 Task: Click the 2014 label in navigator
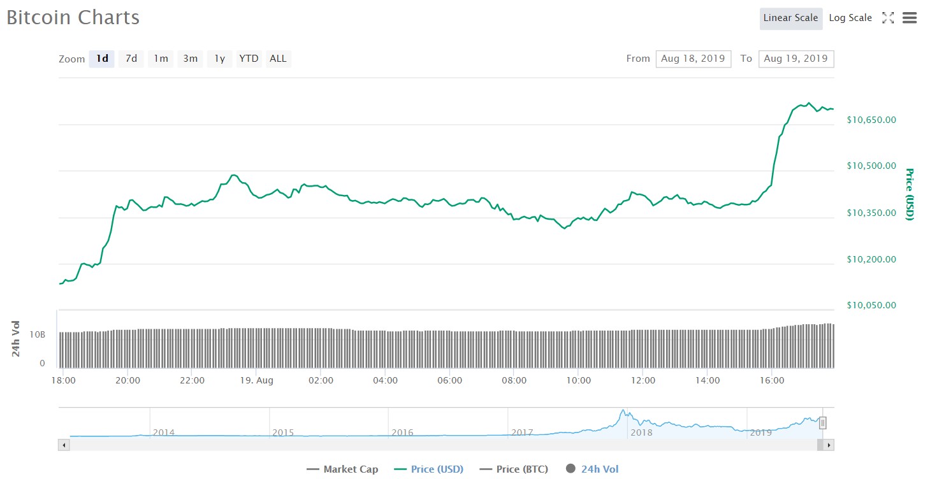(x=163, y=433)
